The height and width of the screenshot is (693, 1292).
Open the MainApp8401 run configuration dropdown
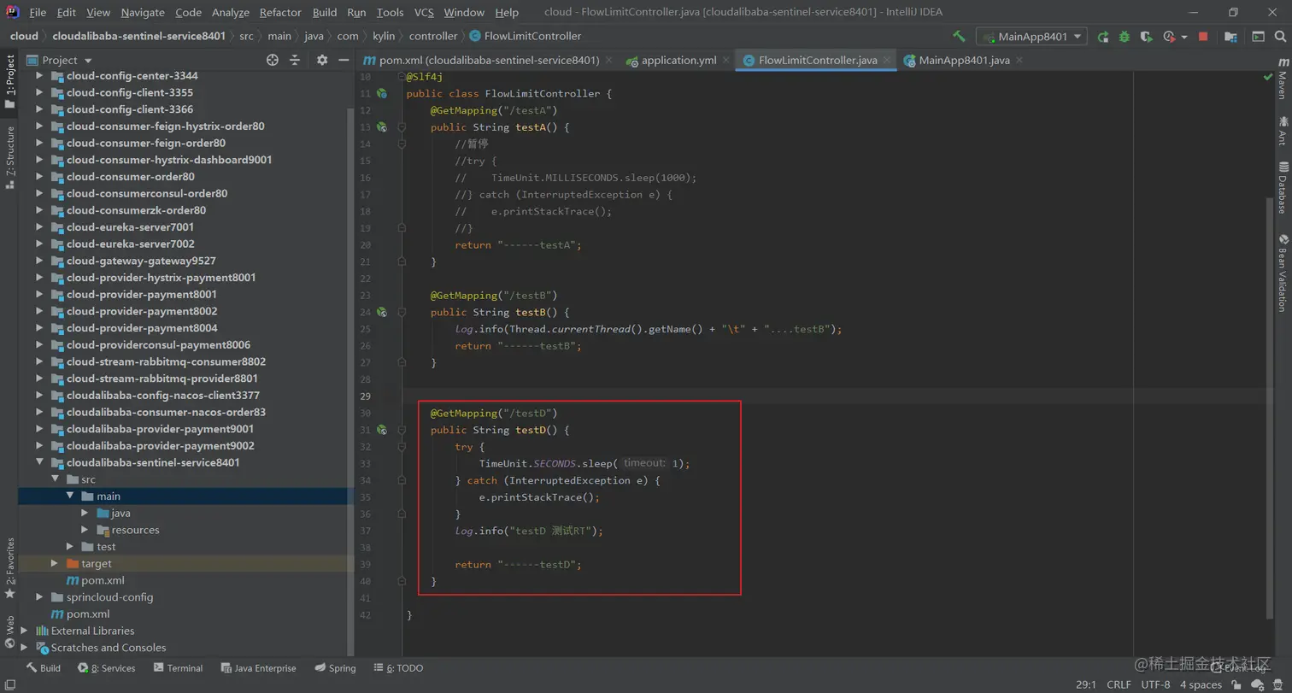tap(1032, 37)
